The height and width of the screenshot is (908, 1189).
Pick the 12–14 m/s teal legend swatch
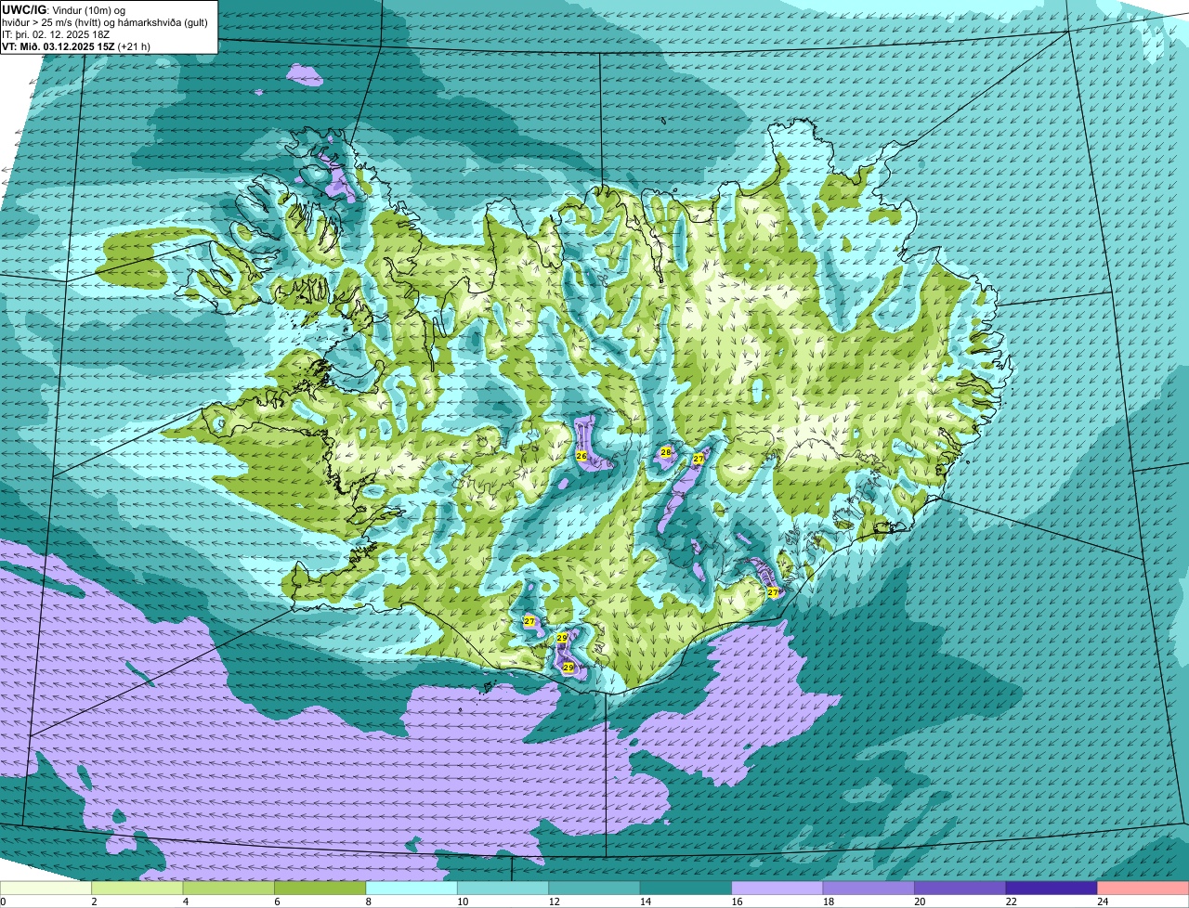[595, 889]
